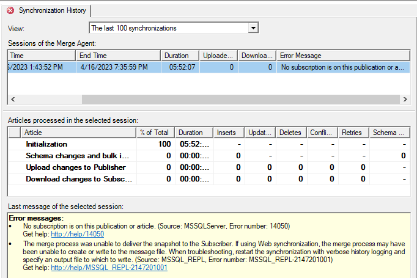Click the sessions Duration column header
Screen dimensions: 417x278
tap(180, 56)
